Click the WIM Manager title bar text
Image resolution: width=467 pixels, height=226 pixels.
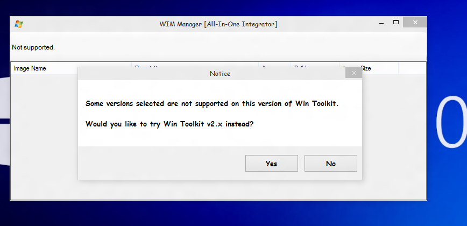[x=218, y=24]
